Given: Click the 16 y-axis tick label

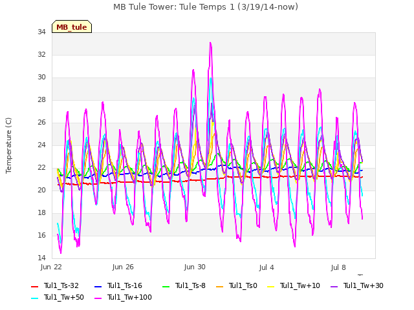Looking at the screenshot, I should coord(41,235).
